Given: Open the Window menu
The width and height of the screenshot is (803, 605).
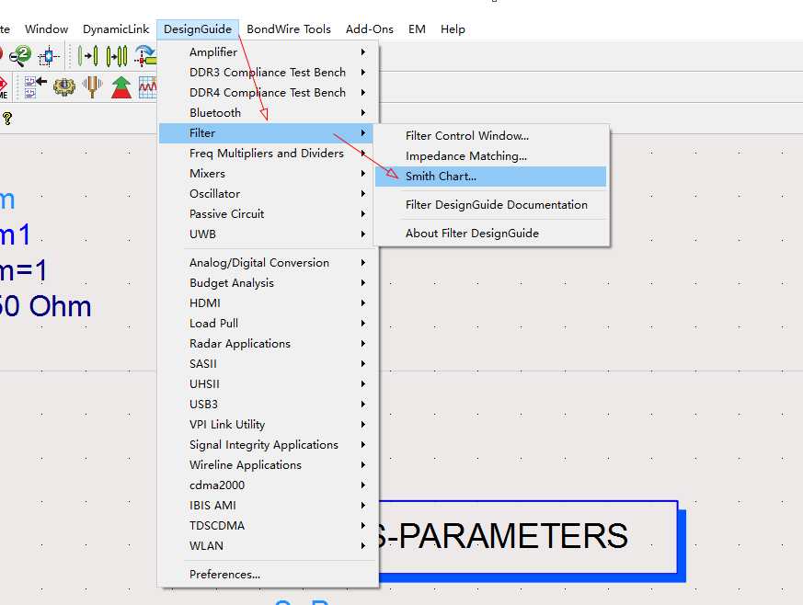Looking at the screenshot, I should 47,29.
